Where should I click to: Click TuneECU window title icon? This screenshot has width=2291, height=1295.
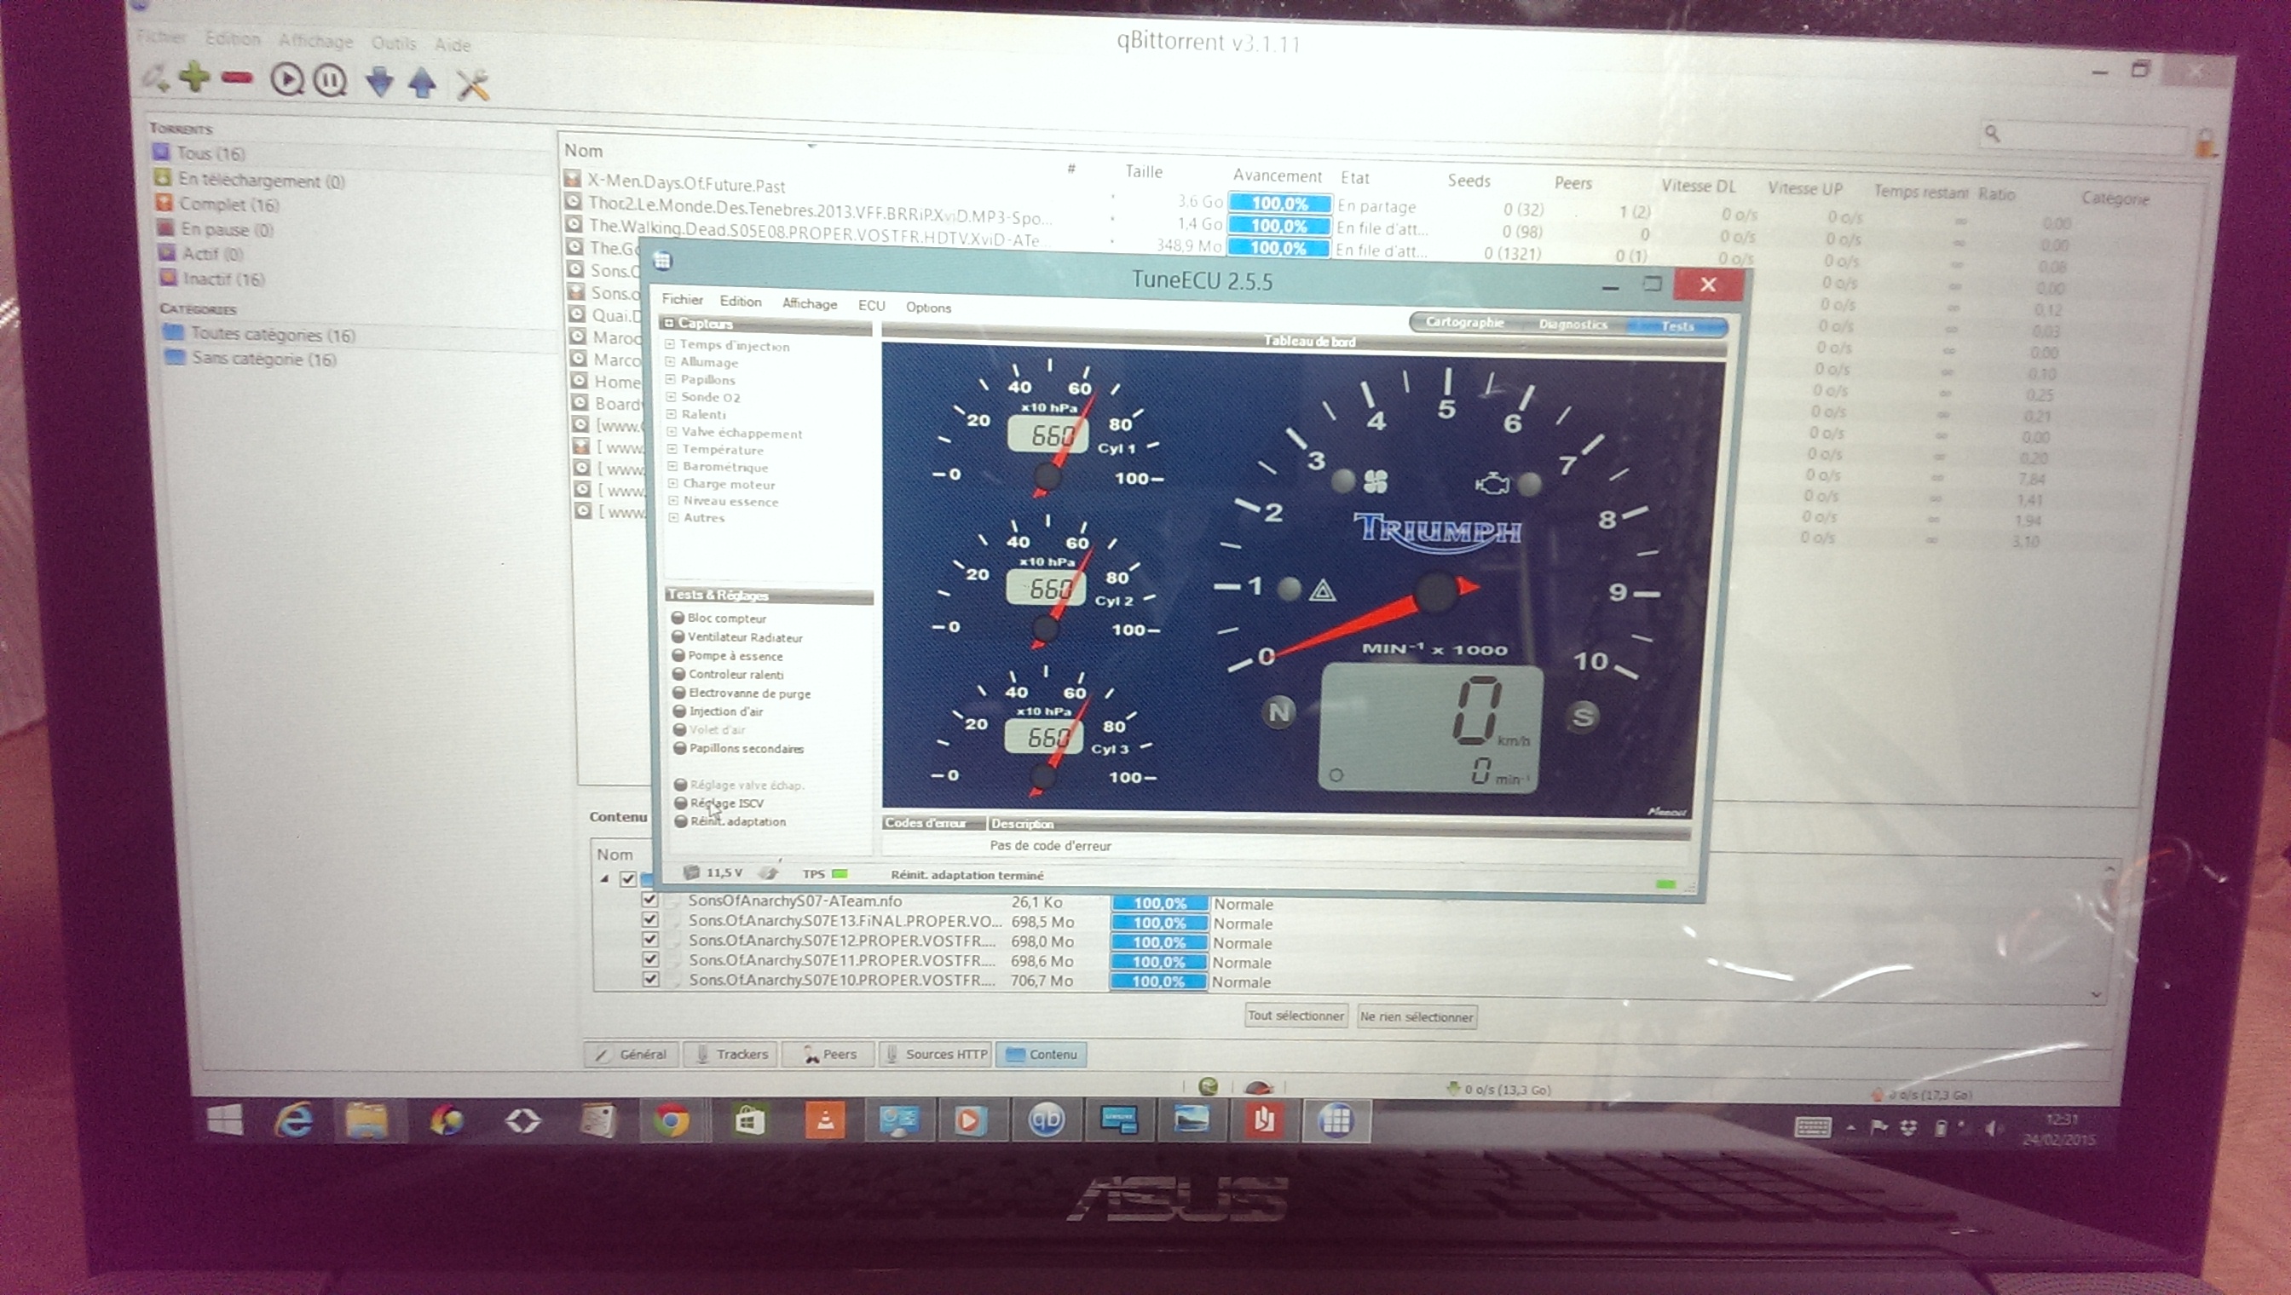coord(662,261)
